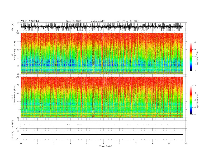Click the bottom time-axis tick label "9"
This screenshot has width=209, height=161.
click(x=169, y=143)
